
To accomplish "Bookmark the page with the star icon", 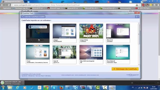I will 139,5.
